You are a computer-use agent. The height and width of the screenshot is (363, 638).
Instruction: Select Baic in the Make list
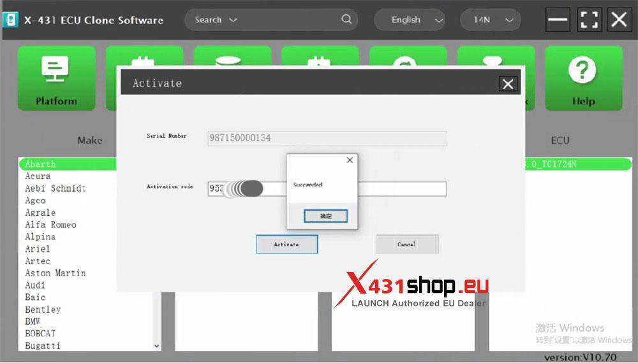point(35,297)
